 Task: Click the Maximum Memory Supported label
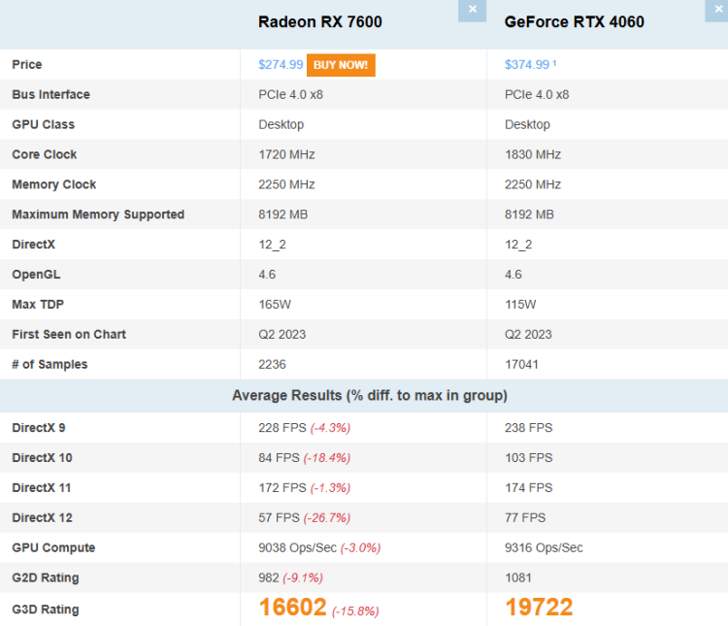pos(98,214)
